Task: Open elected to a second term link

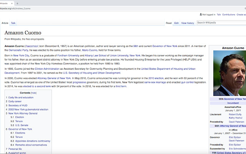Action: click(37, 86)
